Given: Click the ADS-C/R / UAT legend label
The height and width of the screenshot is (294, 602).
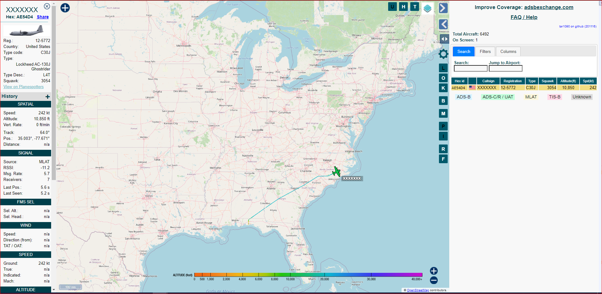Looking at the screenshot, I should [x=498, y=97].
